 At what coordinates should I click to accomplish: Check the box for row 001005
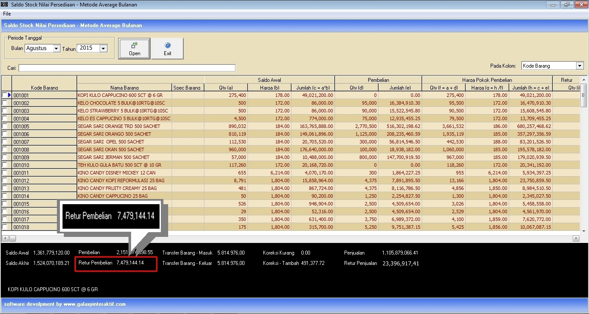pos(5,127)
